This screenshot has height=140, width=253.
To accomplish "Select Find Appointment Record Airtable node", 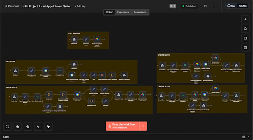I will (x=195, y=94).
